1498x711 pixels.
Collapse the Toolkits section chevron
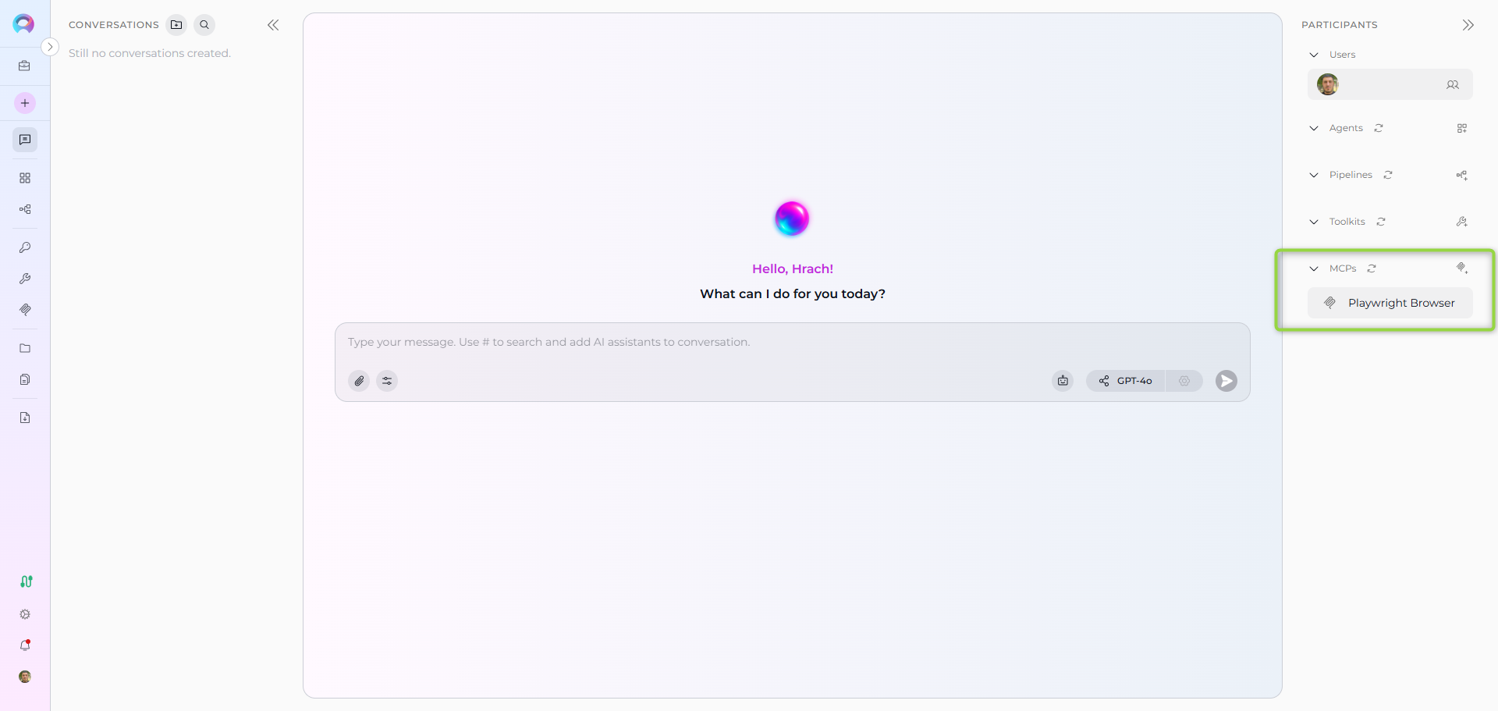1314,222
